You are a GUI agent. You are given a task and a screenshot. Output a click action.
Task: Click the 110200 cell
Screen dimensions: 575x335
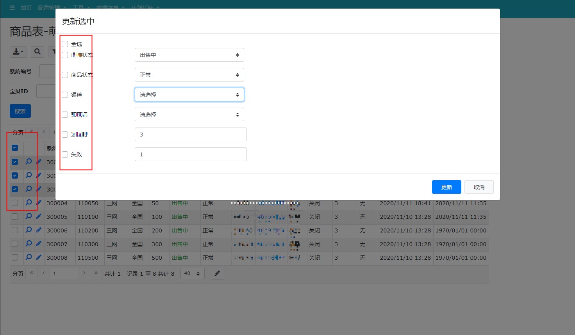pyautogui.click(x=89, y=230)
